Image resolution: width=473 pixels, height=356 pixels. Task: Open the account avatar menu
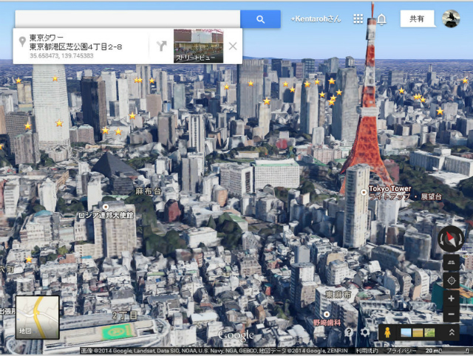pos(451,18)
